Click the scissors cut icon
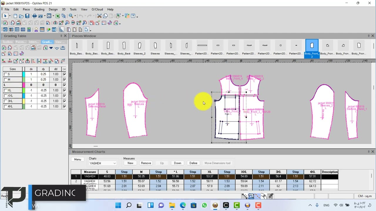The width and height of the screenshot is (376, 211). (x=99, y=16)
